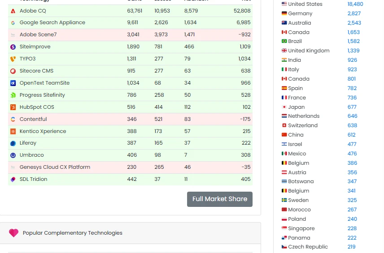Click the pink heart icon
This screenshot has width=384, height=253.
pos(14,233)
